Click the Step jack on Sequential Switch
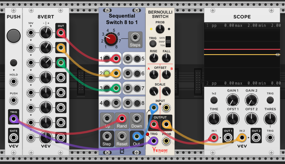This screenshot has height=164, width=285. pyautogui.click(x=107, y=136)
